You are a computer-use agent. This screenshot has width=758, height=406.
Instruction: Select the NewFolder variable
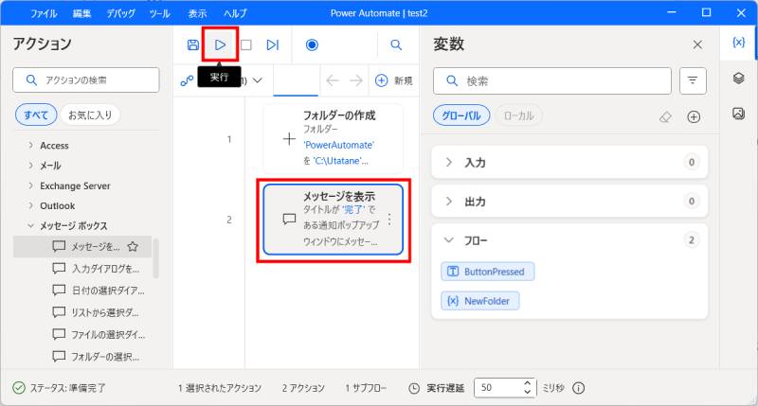pyautogui.click(x=480, y=301)
